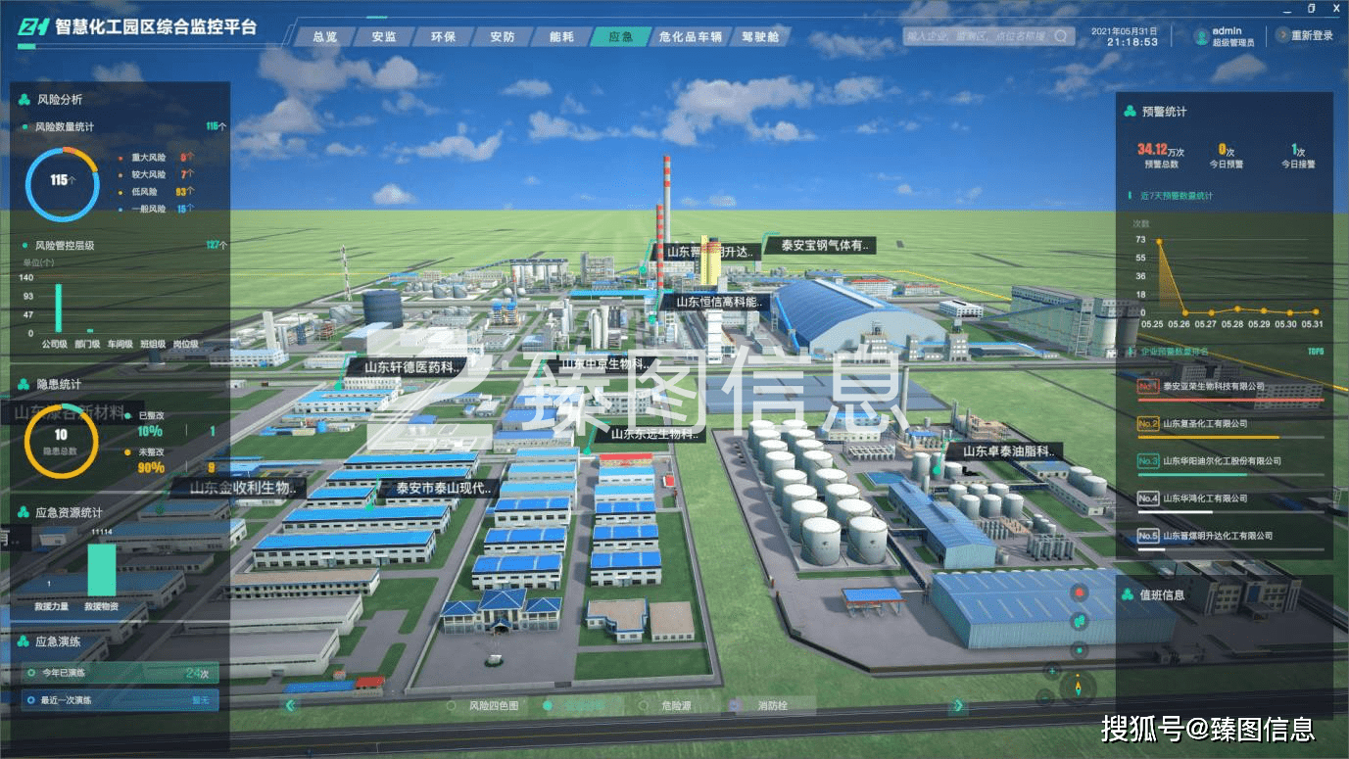Open No.3 山东华阳迪尔化工股份有限公司 row

coord(1230,462)
